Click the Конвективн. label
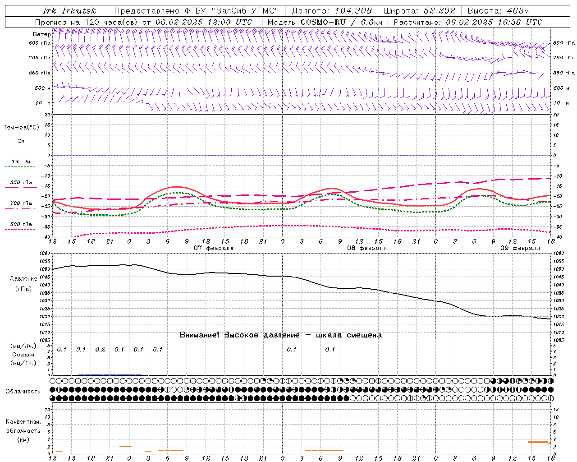This screenshot has width=577, height=462. 23,422
